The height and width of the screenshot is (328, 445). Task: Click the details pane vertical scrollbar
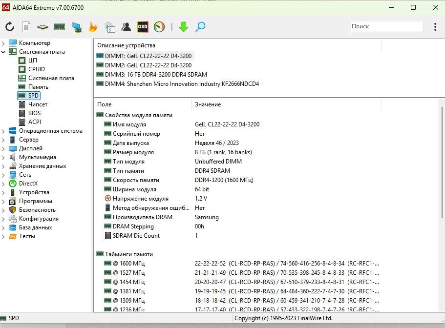click(x=442, y=163)
